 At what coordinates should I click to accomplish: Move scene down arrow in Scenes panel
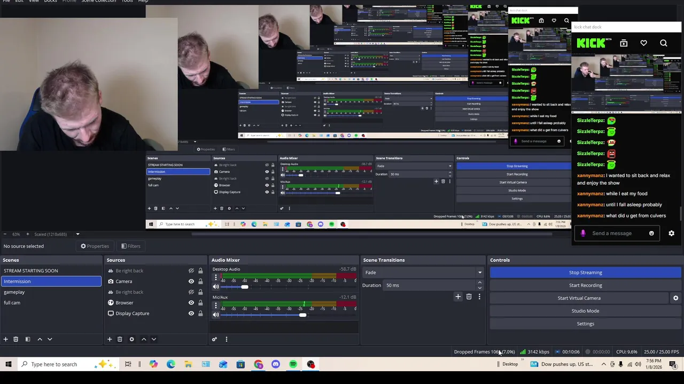[x=50, y=339]
